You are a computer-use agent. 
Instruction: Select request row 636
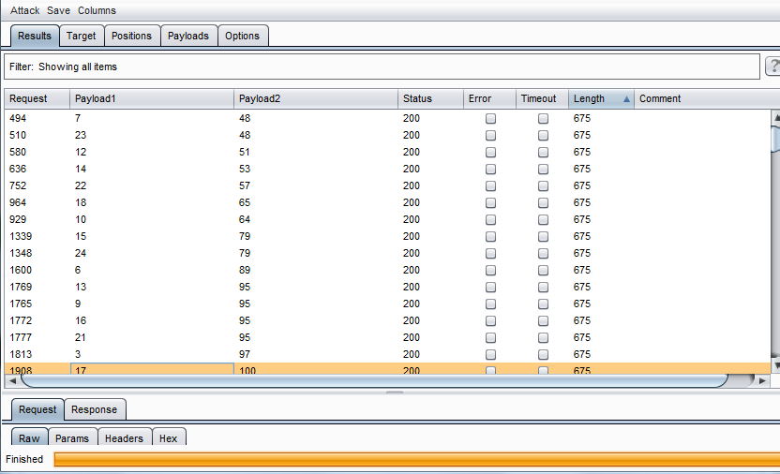(387, 169)
